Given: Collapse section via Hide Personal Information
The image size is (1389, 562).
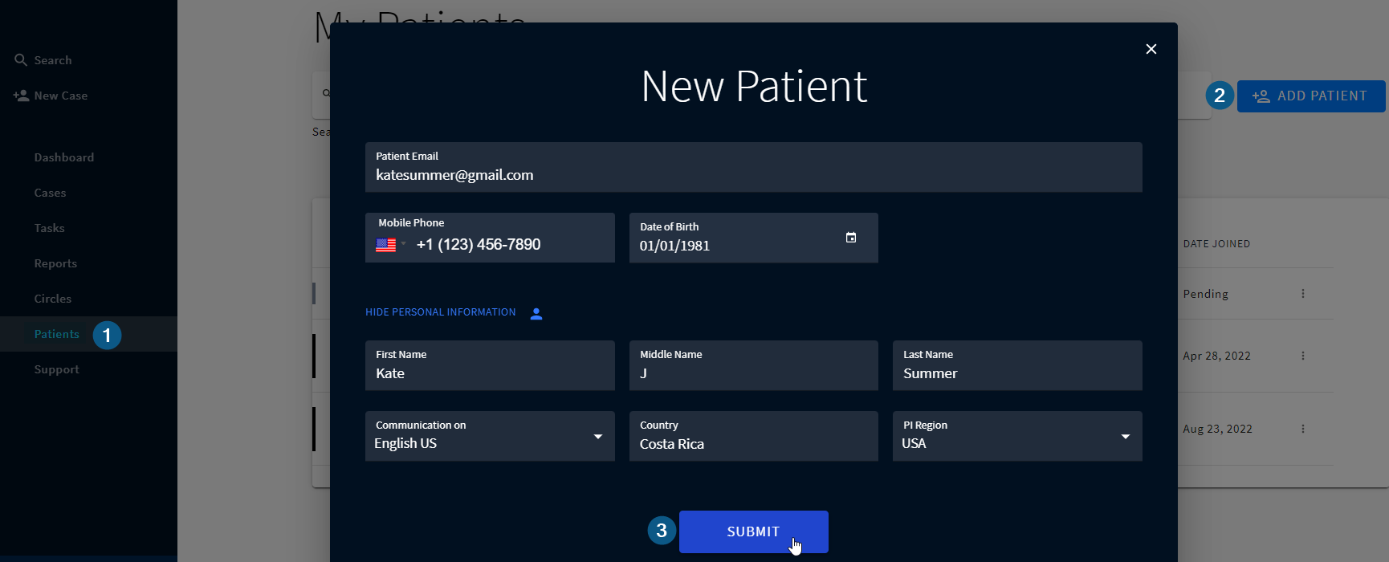Looking at the screenshot, I should pyautogui.click(x=440, y=312).
